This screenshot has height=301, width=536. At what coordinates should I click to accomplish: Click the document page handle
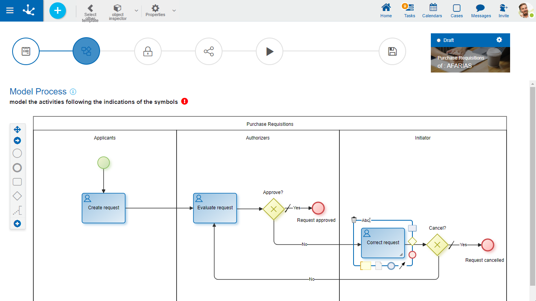[x=379, y=266]
